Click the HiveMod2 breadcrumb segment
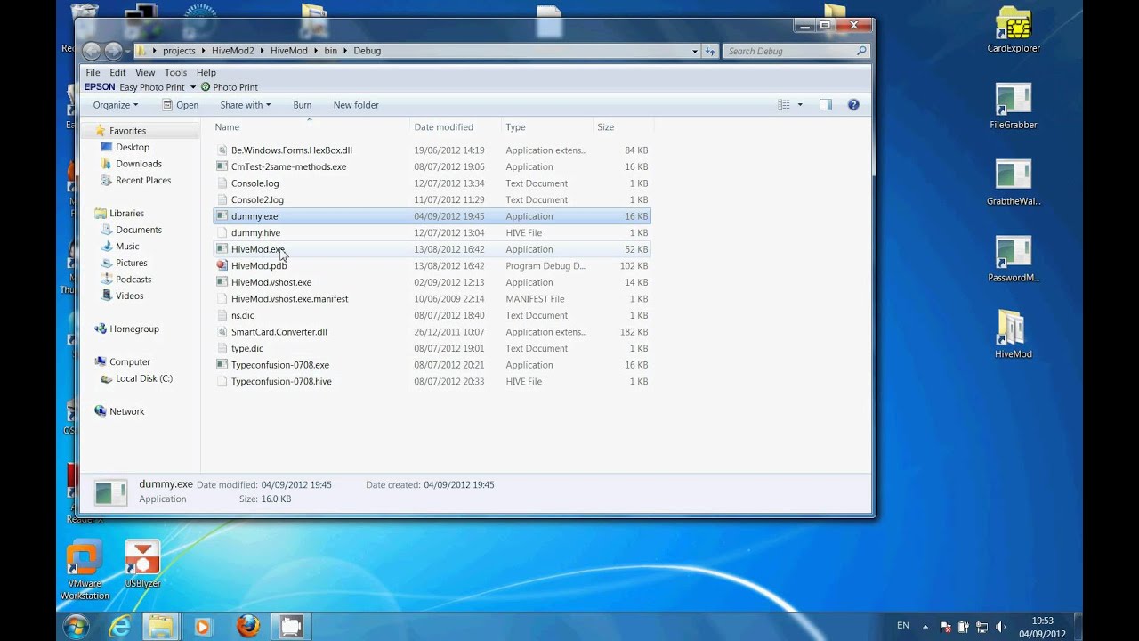 pyautogui.click(x=232, y=51)
